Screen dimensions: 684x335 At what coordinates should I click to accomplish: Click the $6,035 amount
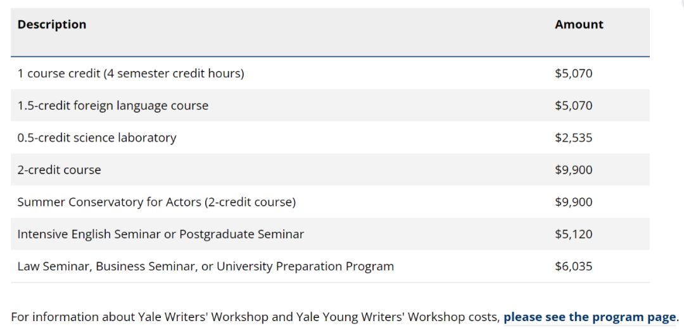click(x=574, y=266)
